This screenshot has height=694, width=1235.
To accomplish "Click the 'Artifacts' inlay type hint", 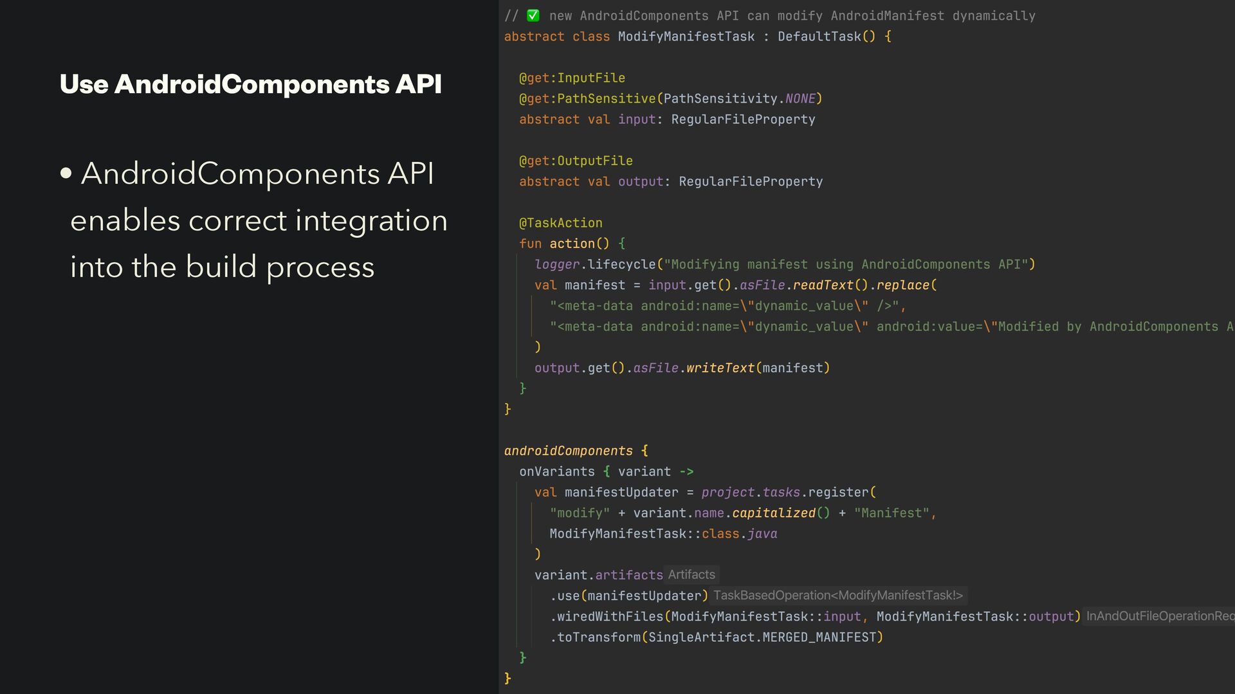I will coord(691,574).
